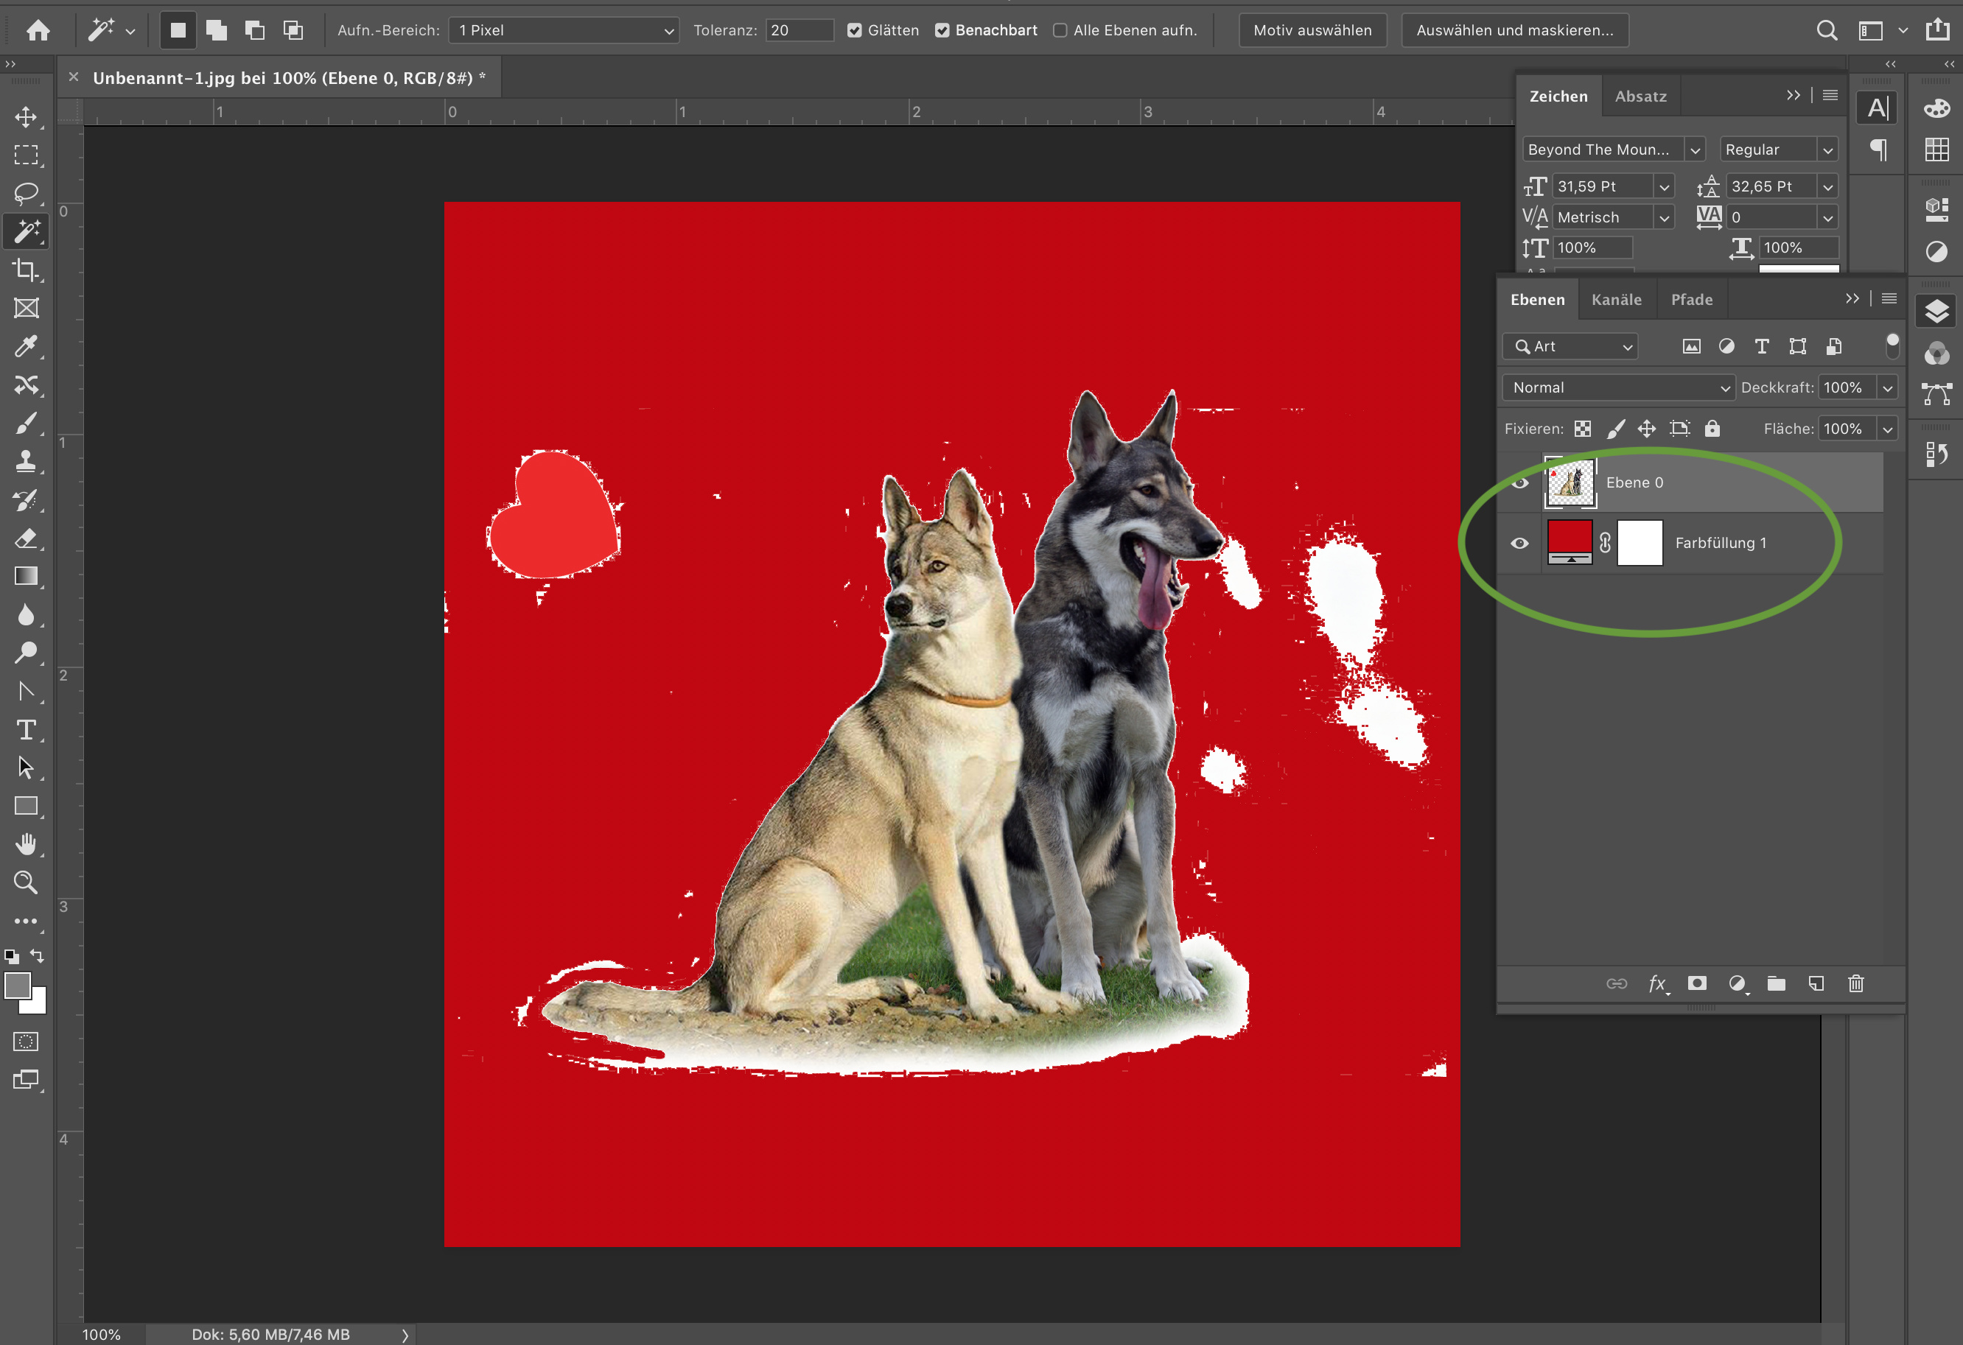This screenshot has width=1963, height=1345.
Task: Select the Move tool
Action: (25, 116)
